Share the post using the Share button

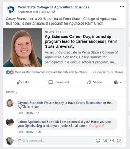click(x=94, y=82)
